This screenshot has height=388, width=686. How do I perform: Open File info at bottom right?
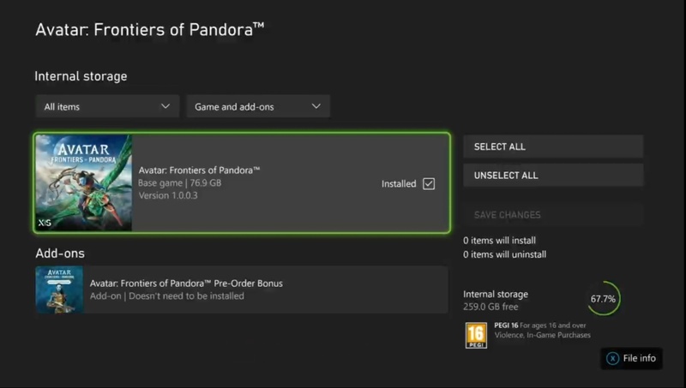(x=631, y=358)
